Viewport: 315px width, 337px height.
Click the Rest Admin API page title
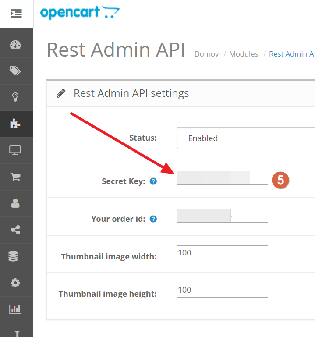[x=116, y=50]
